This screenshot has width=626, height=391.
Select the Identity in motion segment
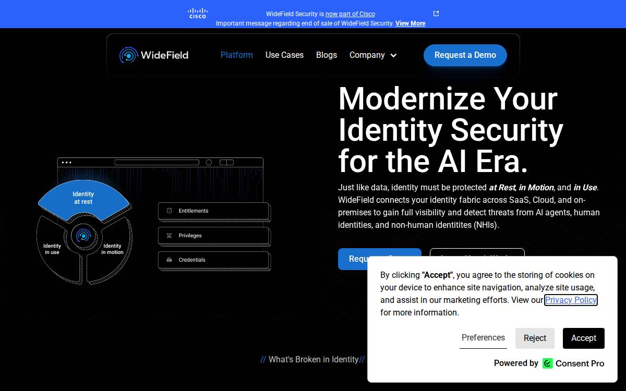pyautogui.click(x=112, y=249)
